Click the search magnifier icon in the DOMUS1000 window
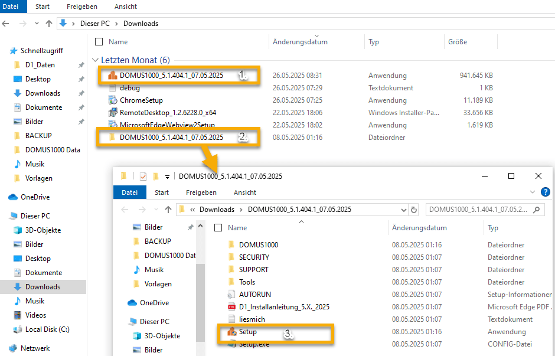Viewport: 555px width, 356px height. [x=537, y=210]
